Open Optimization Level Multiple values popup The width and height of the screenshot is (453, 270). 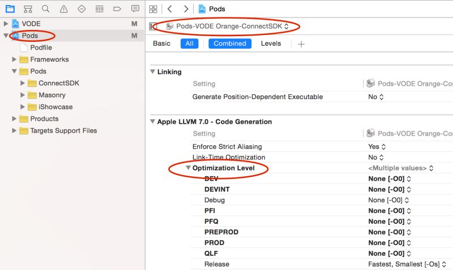[x=401, y=168]
